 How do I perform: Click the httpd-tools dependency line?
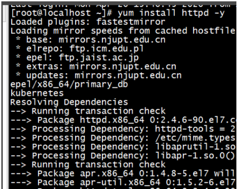click(x=123, y=129)
